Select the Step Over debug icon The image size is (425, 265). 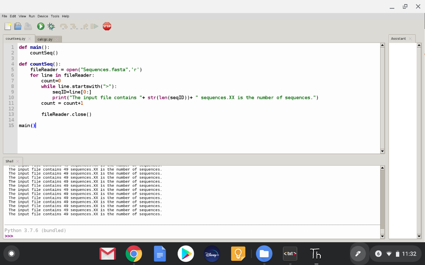pos(63,26)
